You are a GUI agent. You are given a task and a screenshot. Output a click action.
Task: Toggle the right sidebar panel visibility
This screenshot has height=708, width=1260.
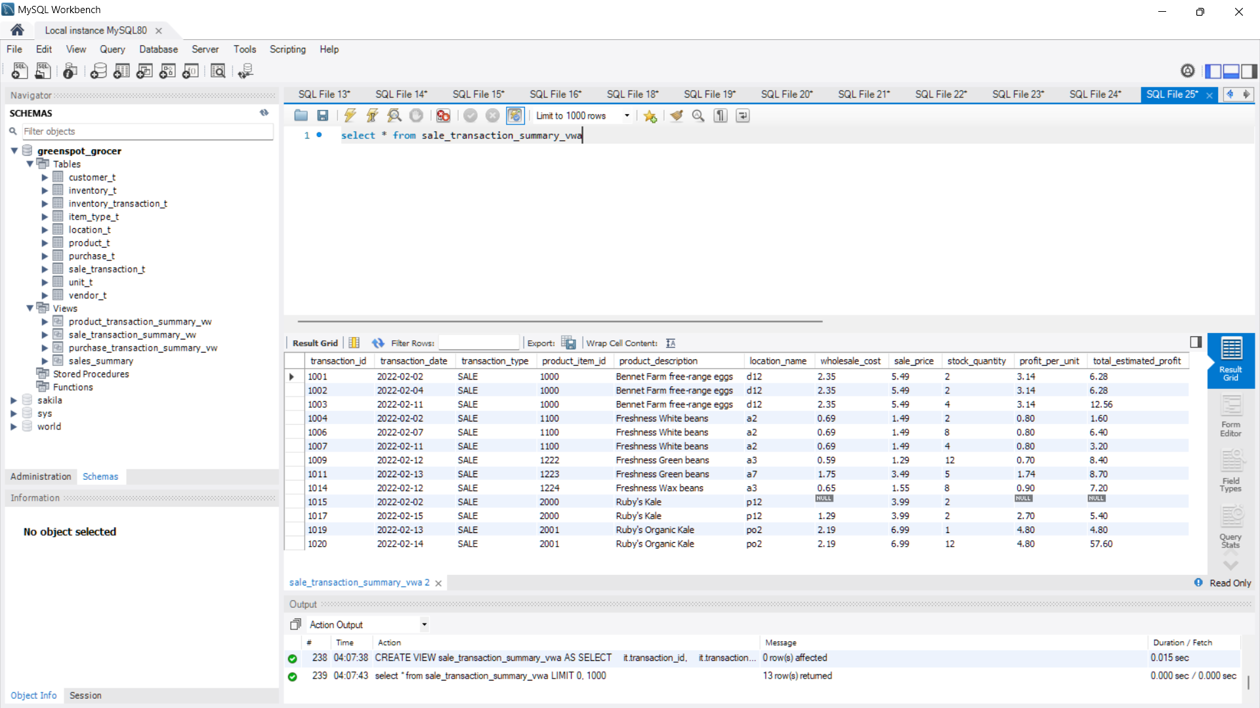[x=1249, y=71]
